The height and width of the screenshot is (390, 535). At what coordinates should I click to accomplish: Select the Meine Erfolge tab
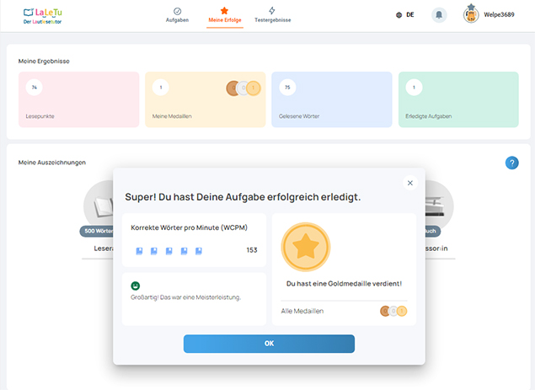(225, 15)
